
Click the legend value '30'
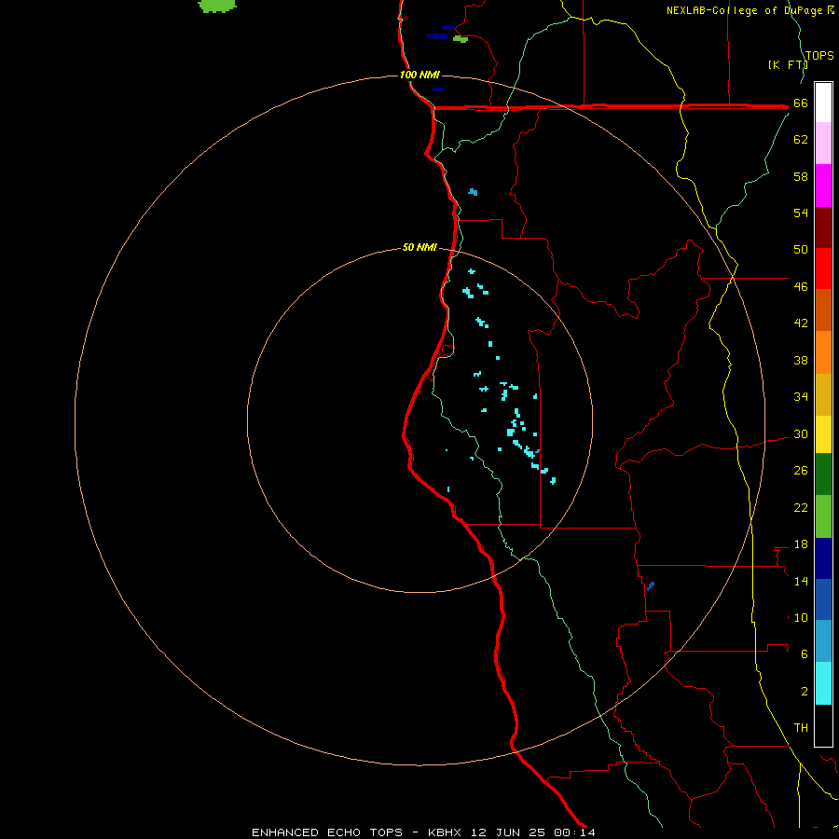pos(801,433)
